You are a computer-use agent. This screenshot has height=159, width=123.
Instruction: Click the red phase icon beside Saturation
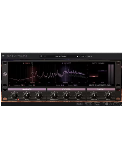point(9,85)
